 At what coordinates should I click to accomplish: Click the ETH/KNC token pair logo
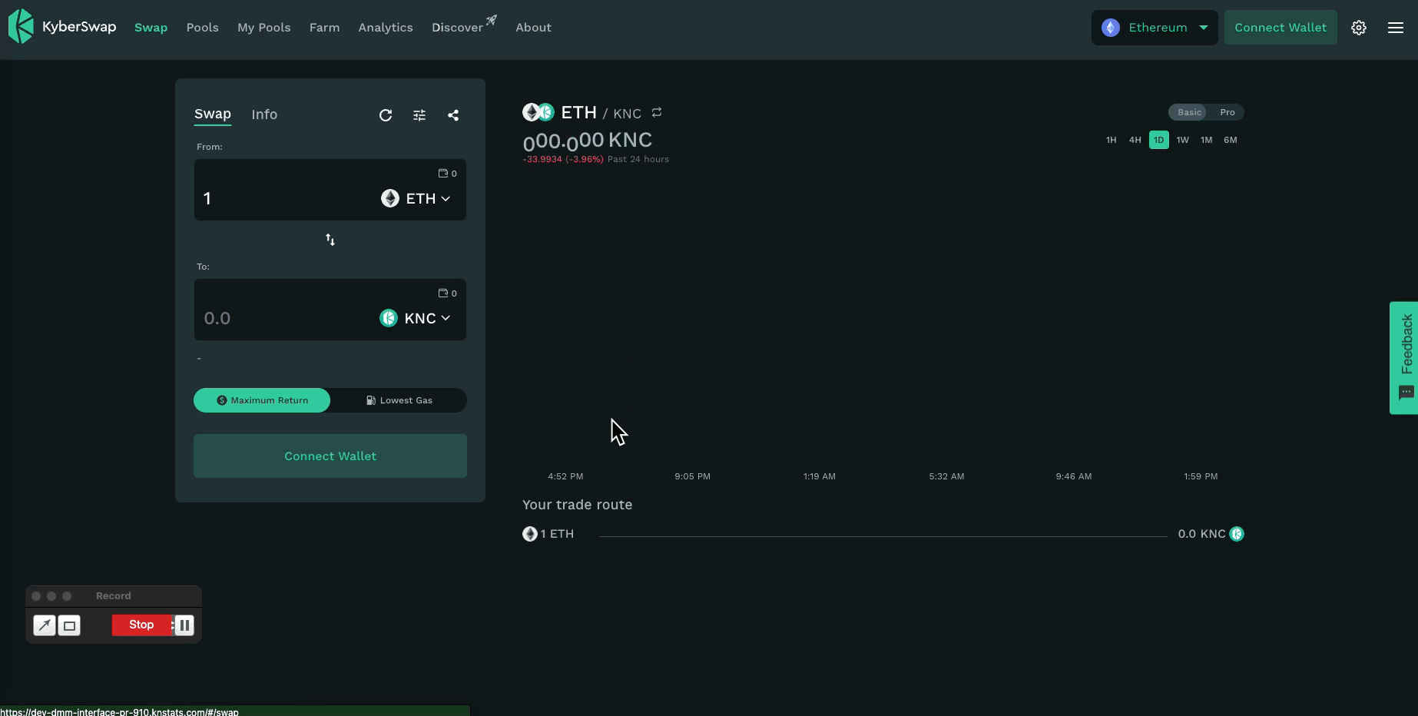[x=538, y=112]
